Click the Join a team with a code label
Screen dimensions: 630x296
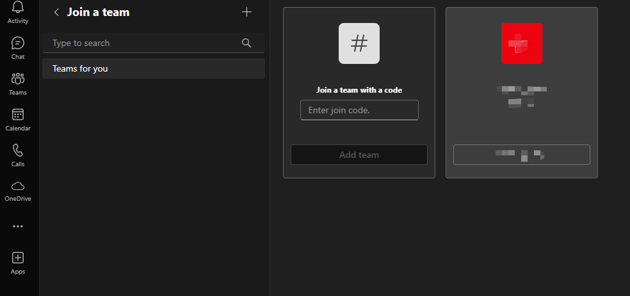(x=359, y=90)
